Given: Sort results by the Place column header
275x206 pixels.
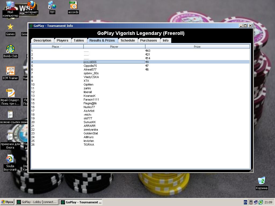Looking at the screenshot, I should [x=57, y=47].
